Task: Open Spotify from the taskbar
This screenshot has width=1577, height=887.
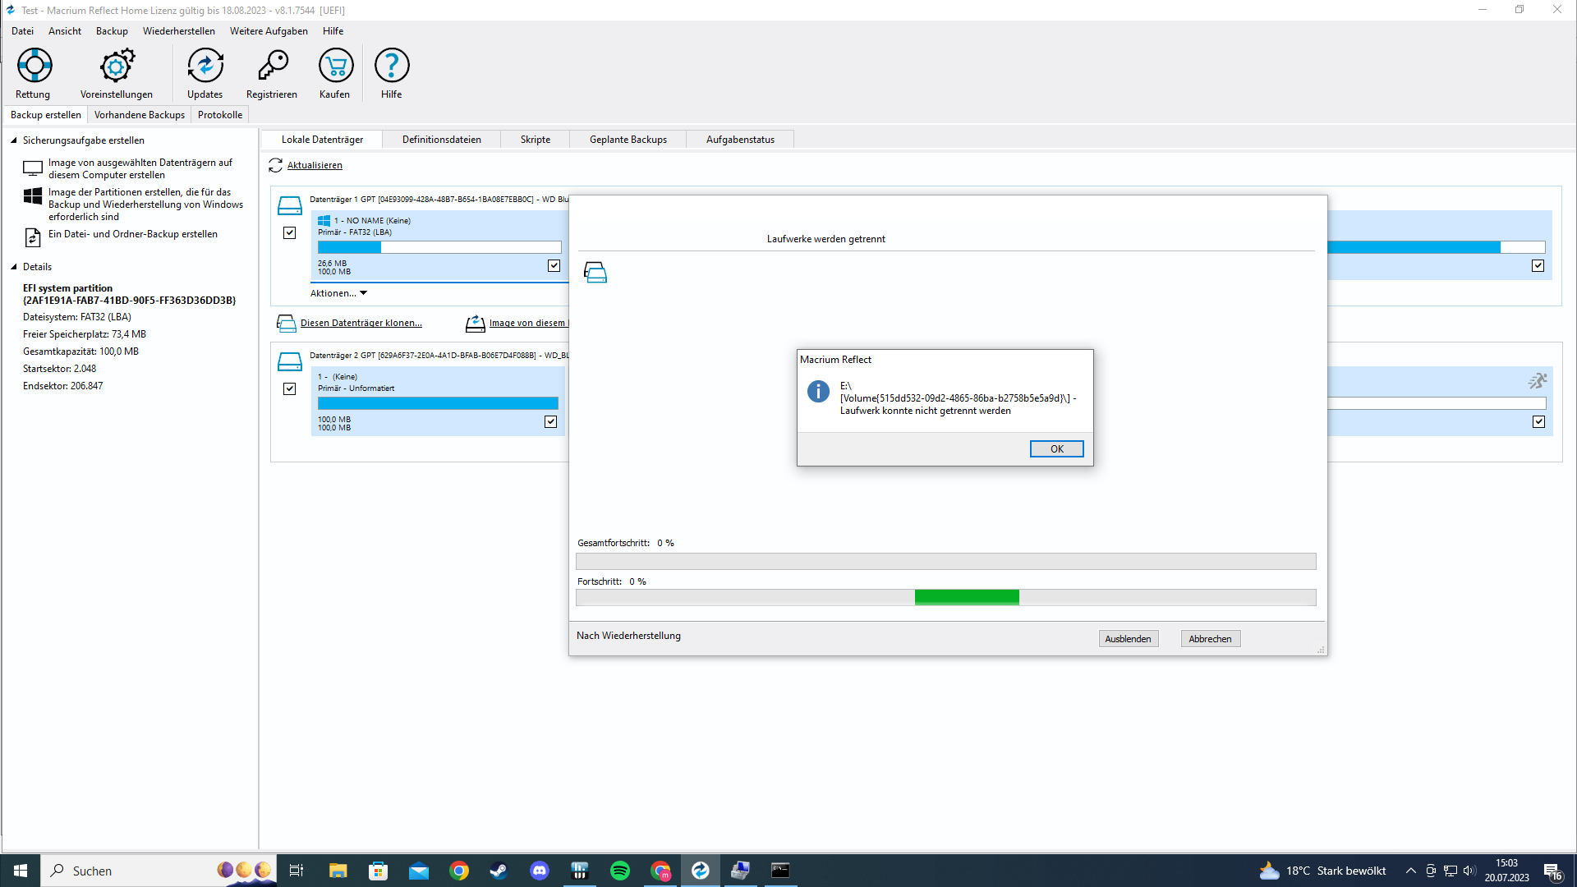Action: tap(620, 871)
